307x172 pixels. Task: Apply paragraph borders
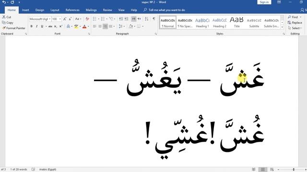tap(139, 26)
